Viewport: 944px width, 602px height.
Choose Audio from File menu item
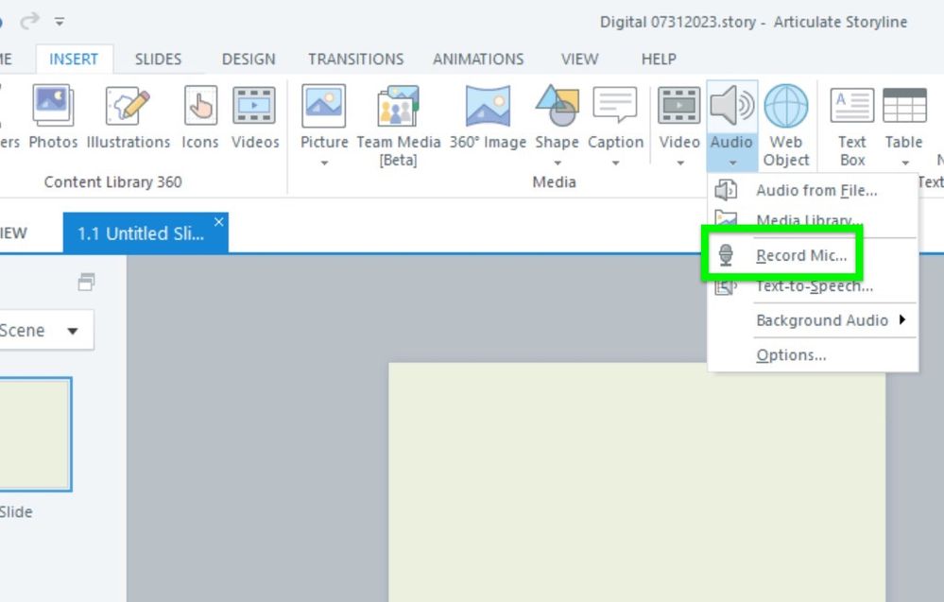click(x=813, y=190)
